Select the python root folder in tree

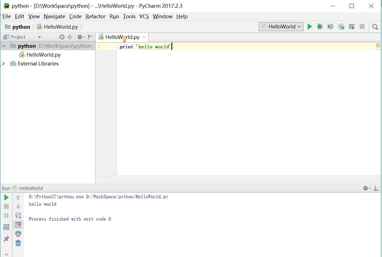tap(27, 46)
